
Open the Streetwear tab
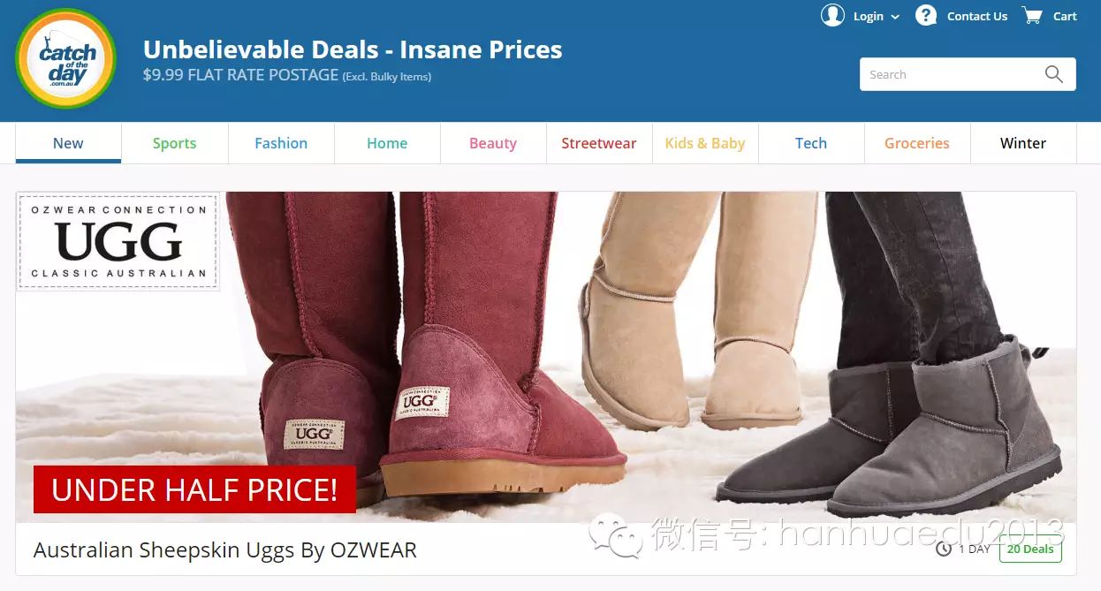point(599,143)
